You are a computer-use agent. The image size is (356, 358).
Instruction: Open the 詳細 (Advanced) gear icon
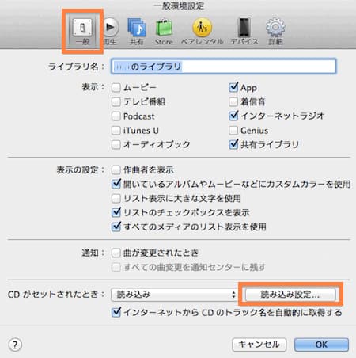tap(275, 31)
